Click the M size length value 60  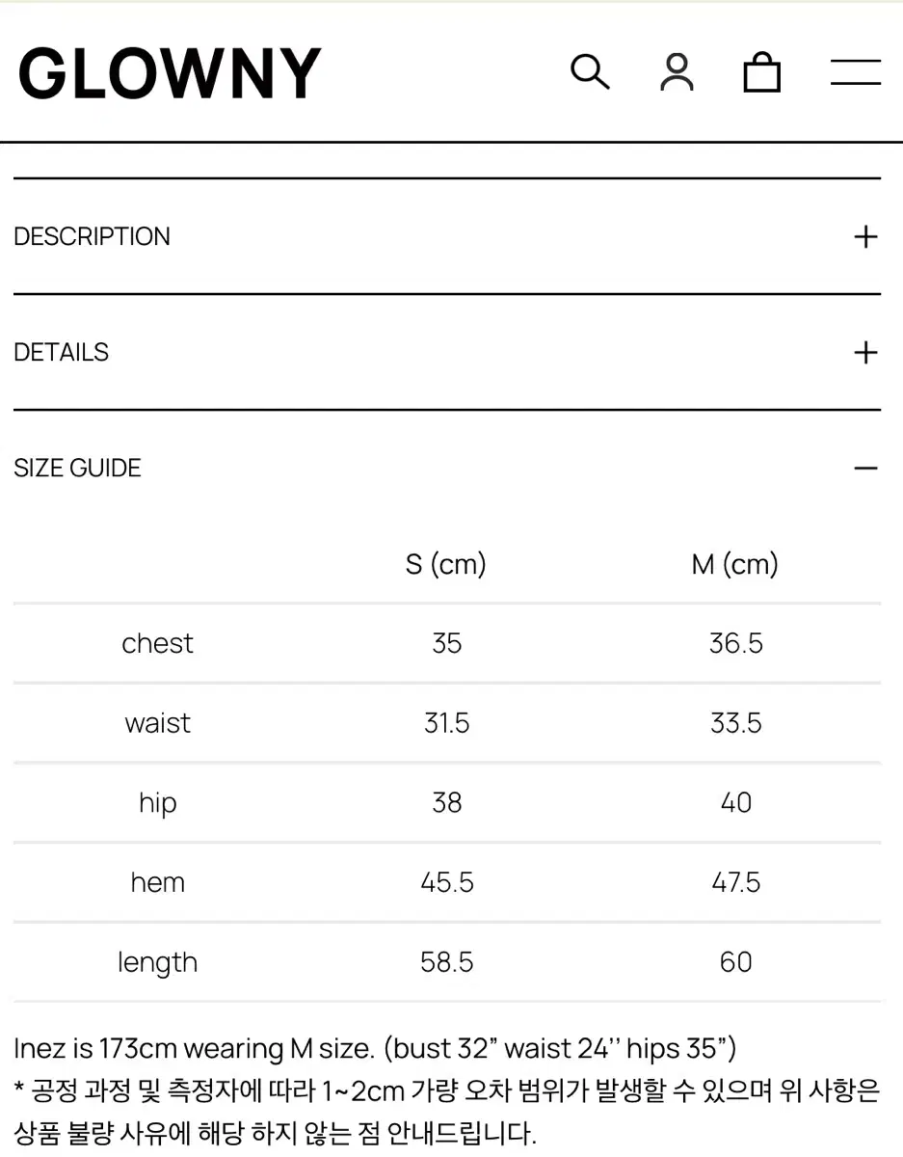pos(735,962)
